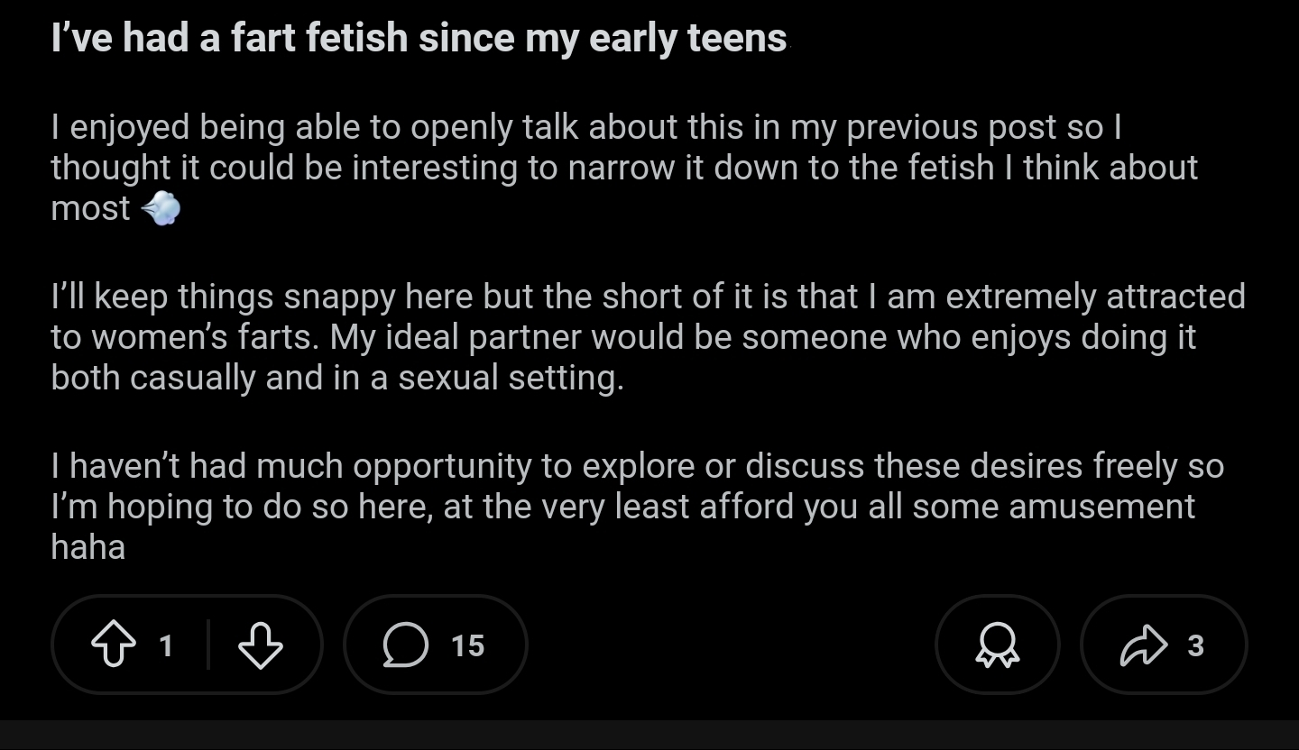The height and width of the screenshot is (750, 1299).
Task: Click the word 'haha' ending the post
Action: tap(88, 546)
